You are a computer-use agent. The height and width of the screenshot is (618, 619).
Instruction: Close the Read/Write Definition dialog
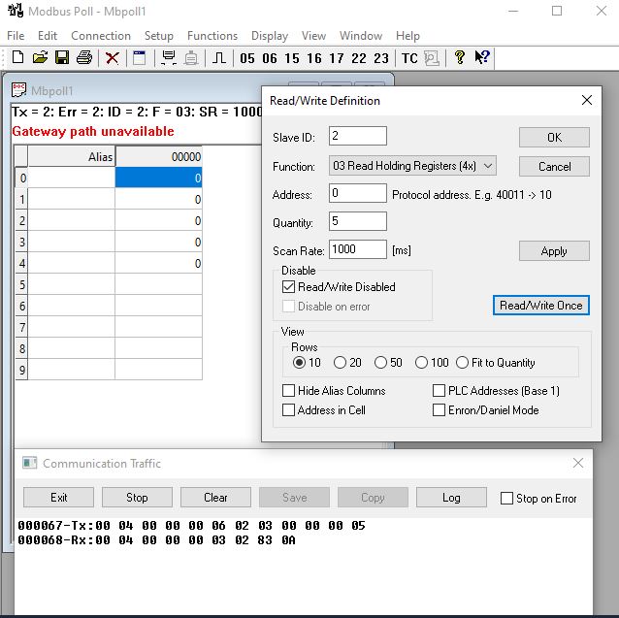[x=587, y=100]
